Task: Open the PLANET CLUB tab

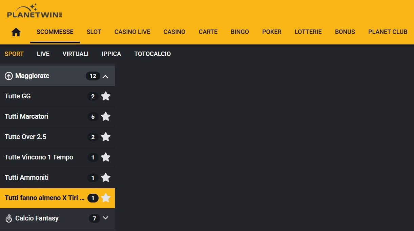Action: click(x=388, y=32)
